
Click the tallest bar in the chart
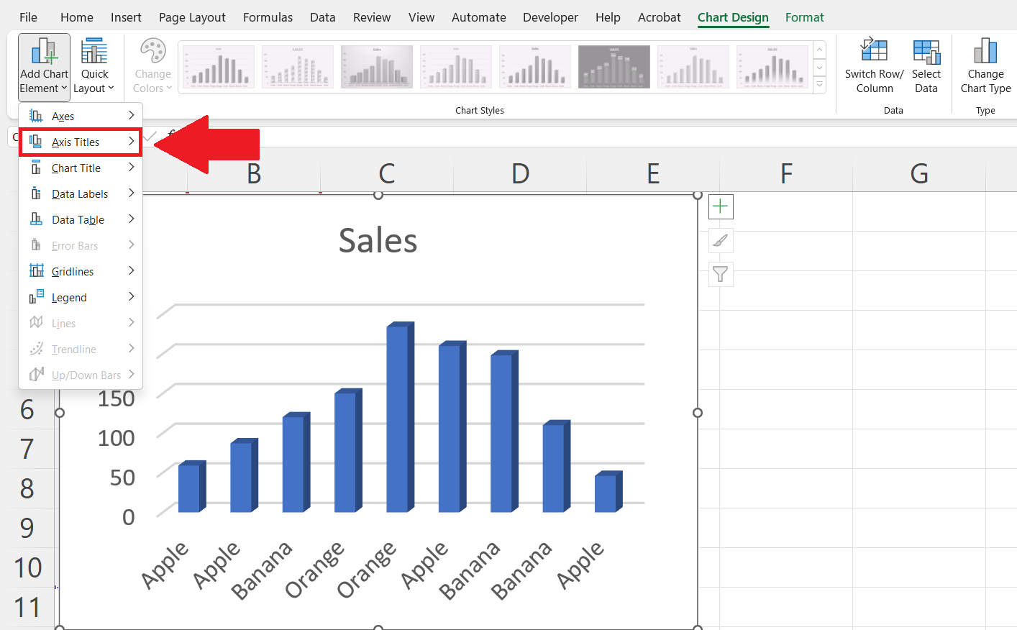click(x=400, y=417)
